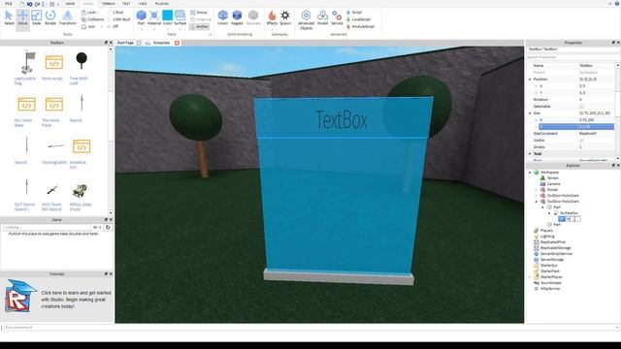
Task: Pick Willys Jeep from the Toolbox
Action: tap(81, 197)
